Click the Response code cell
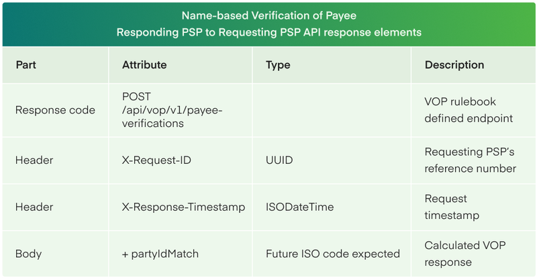This screenshot has width=537, height=278. pyautogui.click(x=56, y=110)
